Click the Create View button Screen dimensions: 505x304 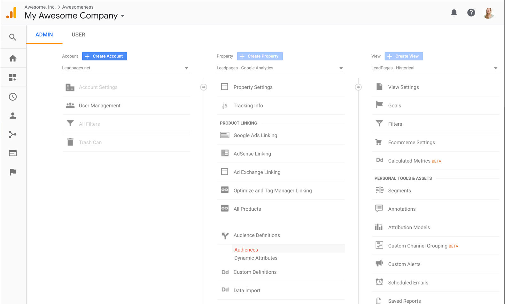pyautogui.click(x=404, y=56)
